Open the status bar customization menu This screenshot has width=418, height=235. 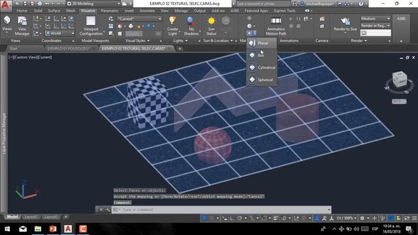click(x=415, y=218)
